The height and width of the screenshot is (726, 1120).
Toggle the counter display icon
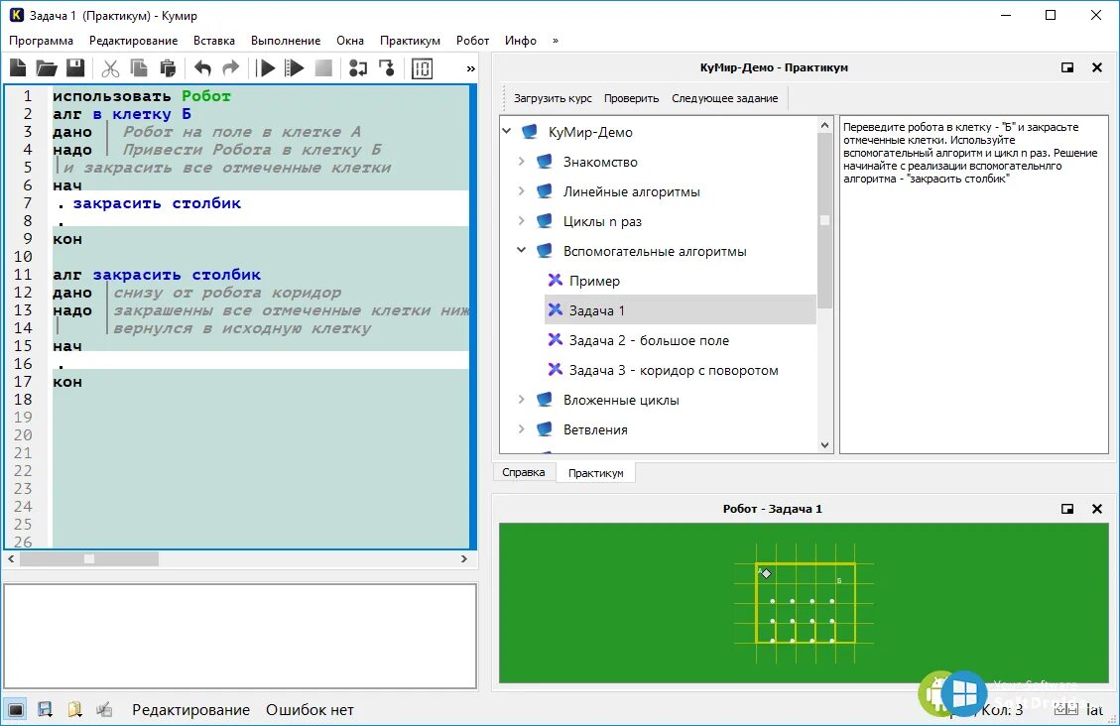pyautogui.click(x=423, y=68)
